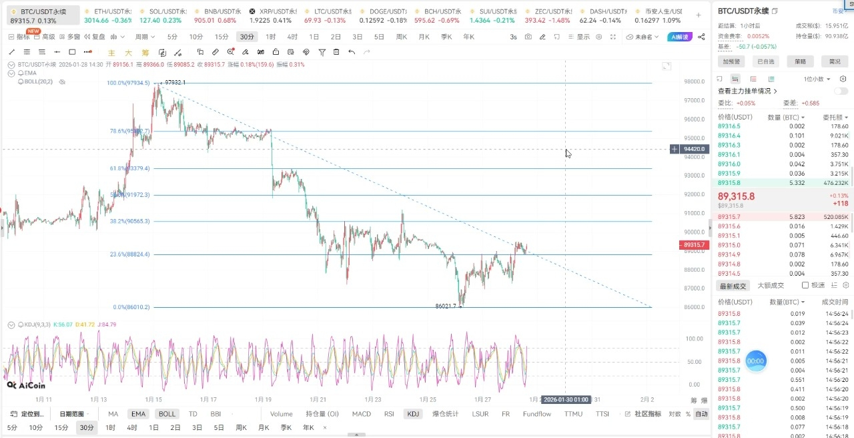854x438 pixels.
Task: Select the 最新成交 trades tab
Action: coord(733,285)
